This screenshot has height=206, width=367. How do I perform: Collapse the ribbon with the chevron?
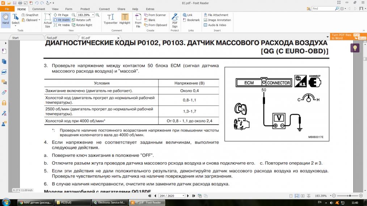click(x=364, y=30)
